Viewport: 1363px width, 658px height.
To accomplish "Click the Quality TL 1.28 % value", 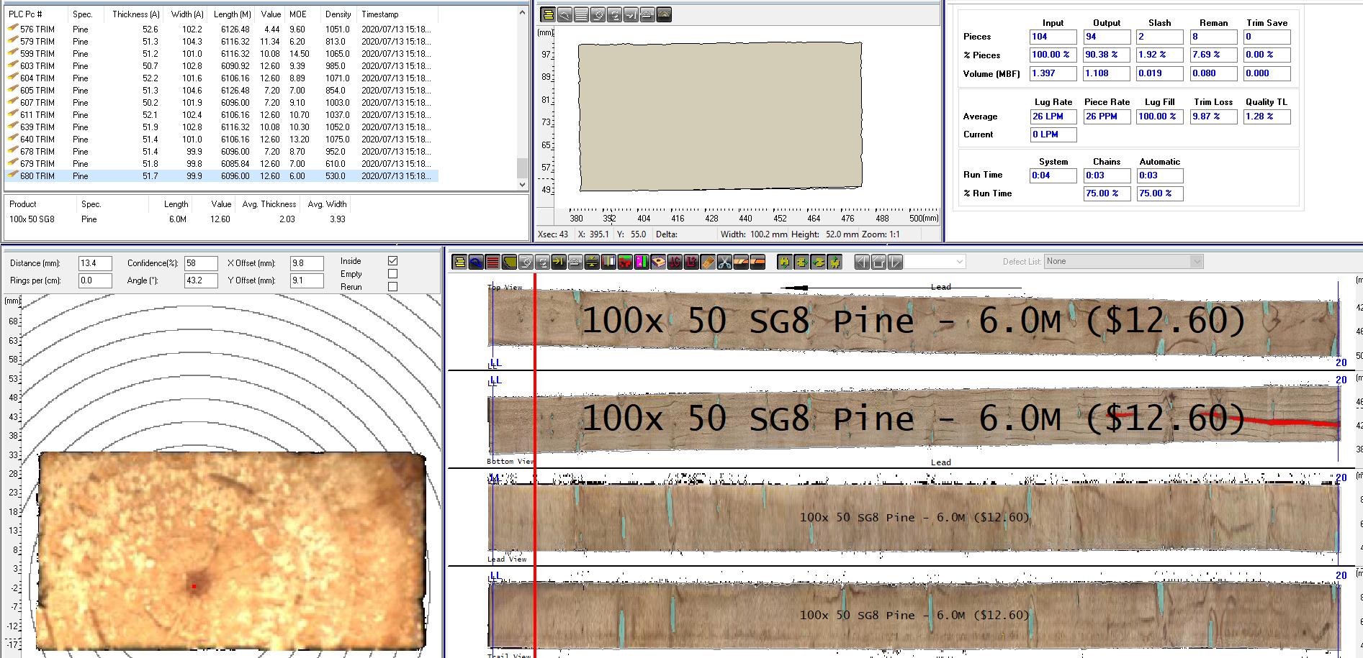I will [x=1267, y=116].
